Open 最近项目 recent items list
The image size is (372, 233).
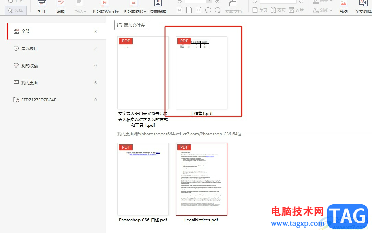(x=57, y=48)
